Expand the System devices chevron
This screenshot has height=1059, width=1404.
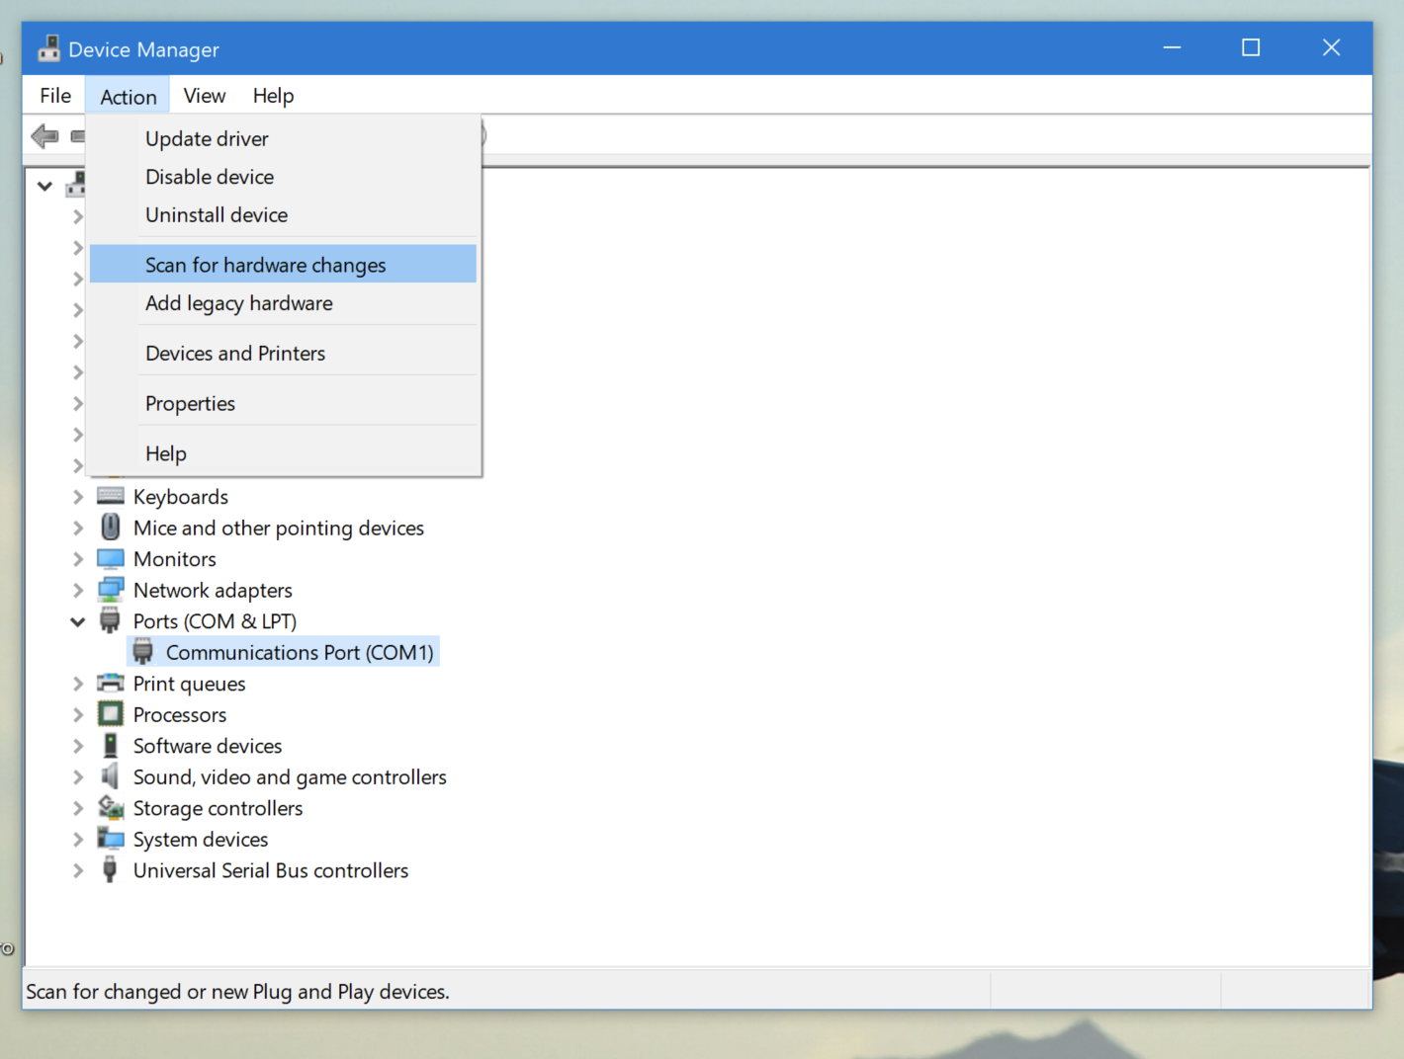[x=78, y=840]
